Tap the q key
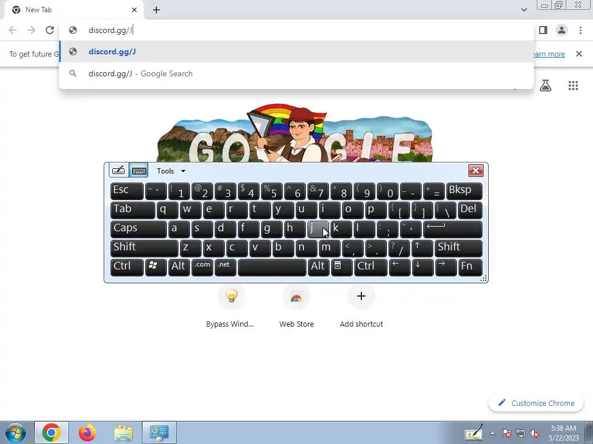The image size is (593, 444). pos(167,210)
